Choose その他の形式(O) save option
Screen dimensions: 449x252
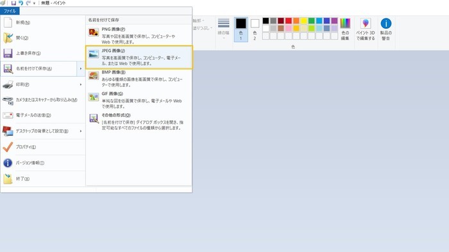(x=139, y=122)
